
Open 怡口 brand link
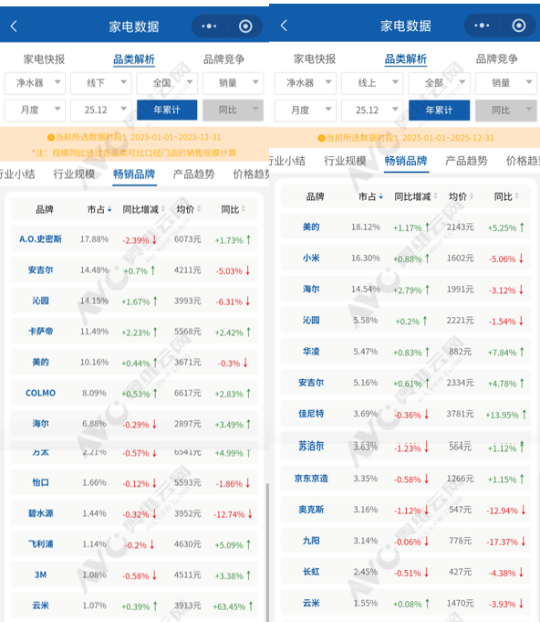pos(40,483)
